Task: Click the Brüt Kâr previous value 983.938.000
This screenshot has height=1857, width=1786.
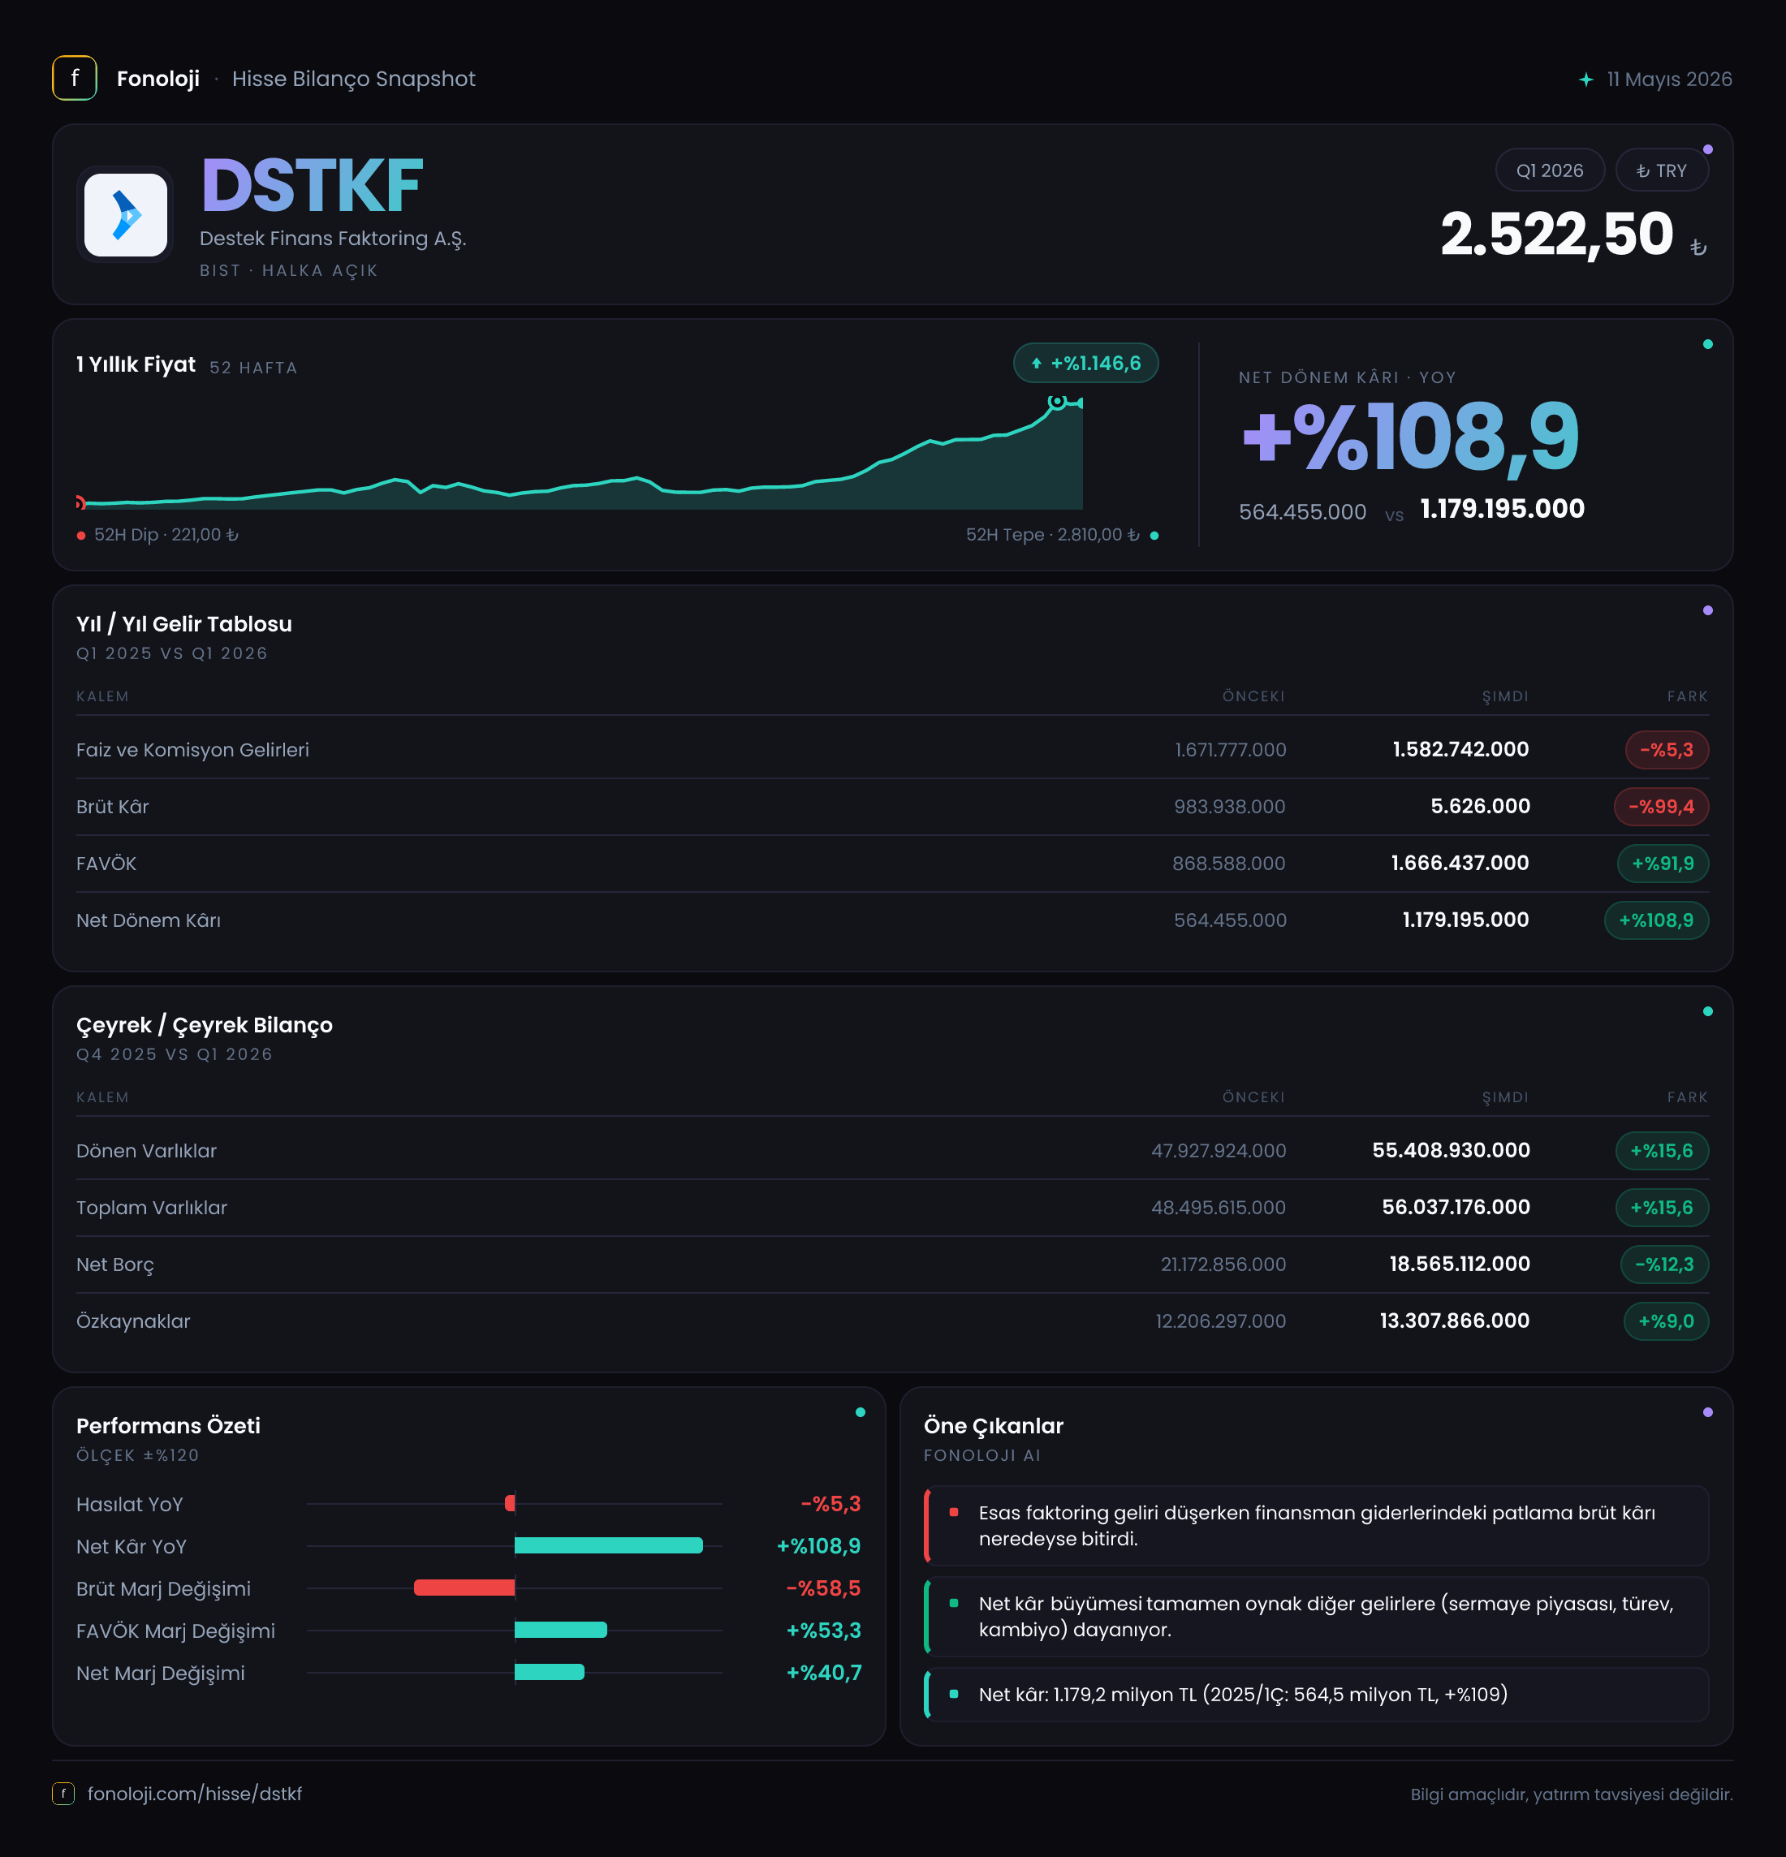Action: coord(1230,808)
